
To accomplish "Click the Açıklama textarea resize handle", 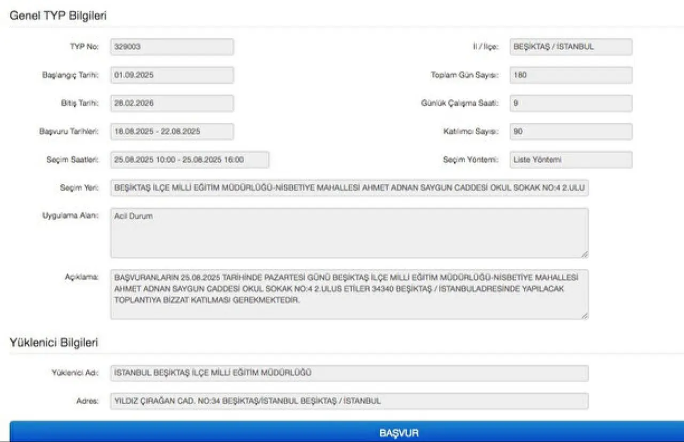I will click(585, 316).
